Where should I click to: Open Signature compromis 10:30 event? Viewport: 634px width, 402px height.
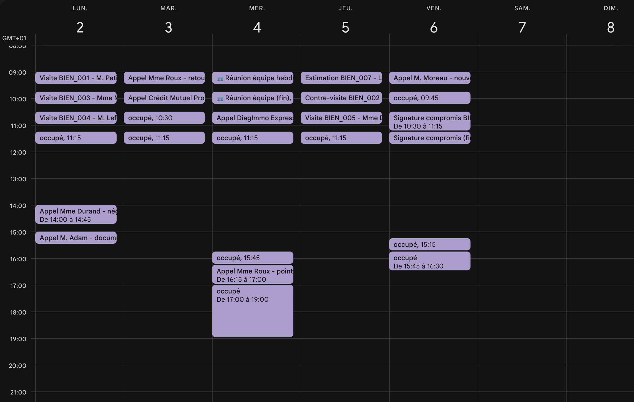(x=429, y=121)
